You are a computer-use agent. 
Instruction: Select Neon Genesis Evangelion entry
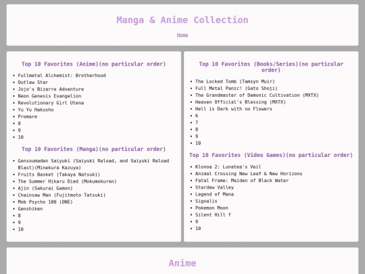pyautogui.click(x=49, y=96)
